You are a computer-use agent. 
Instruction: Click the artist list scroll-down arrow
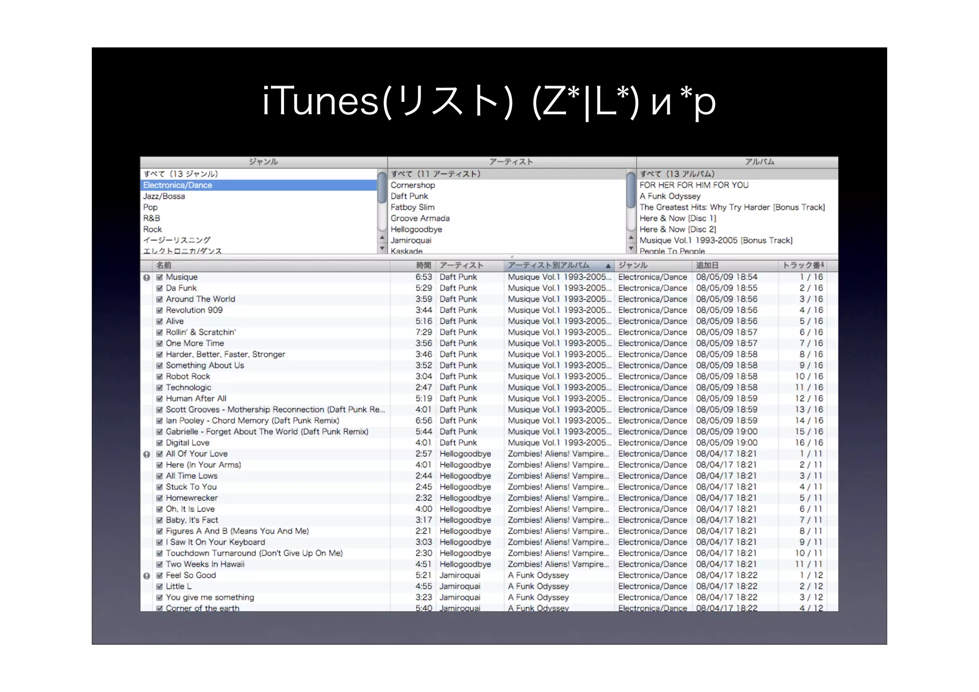tap(631, 248)
